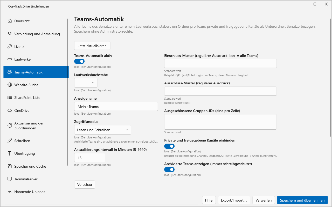Click the cloud icon for OneDrive
The height and width of the screenshot is (207, 332).
10,110
